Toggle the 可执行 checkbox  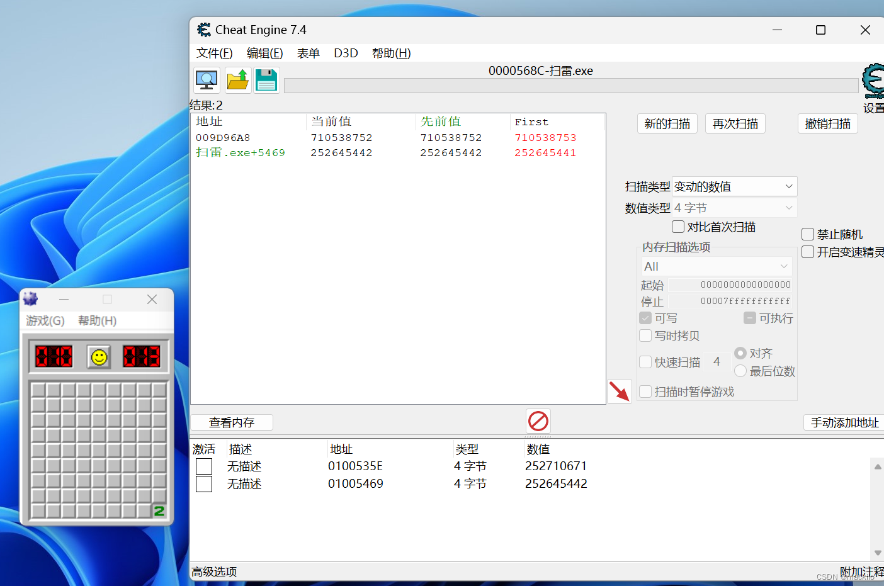point(750,318)
